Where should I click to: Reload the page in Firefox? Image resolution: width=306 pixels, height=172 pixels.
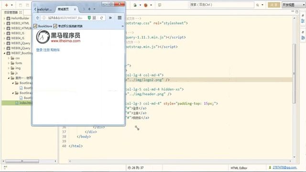(x=101, y=18)
